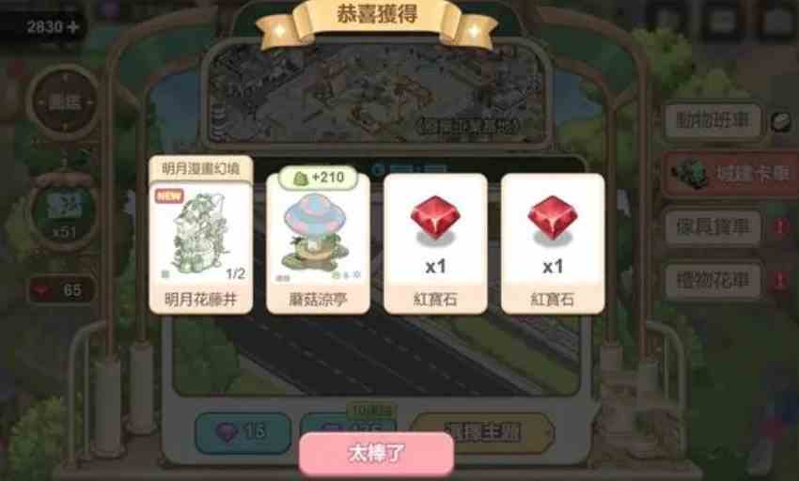Open the ruby counter showing 65
Screen dimensions: 799x481
point(61,290)
